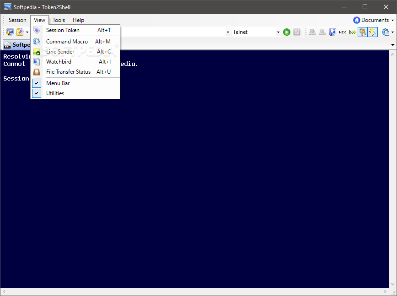Toggle the keys icon in the toolbar
Viewport: 397px width, 296px height.
363,32
